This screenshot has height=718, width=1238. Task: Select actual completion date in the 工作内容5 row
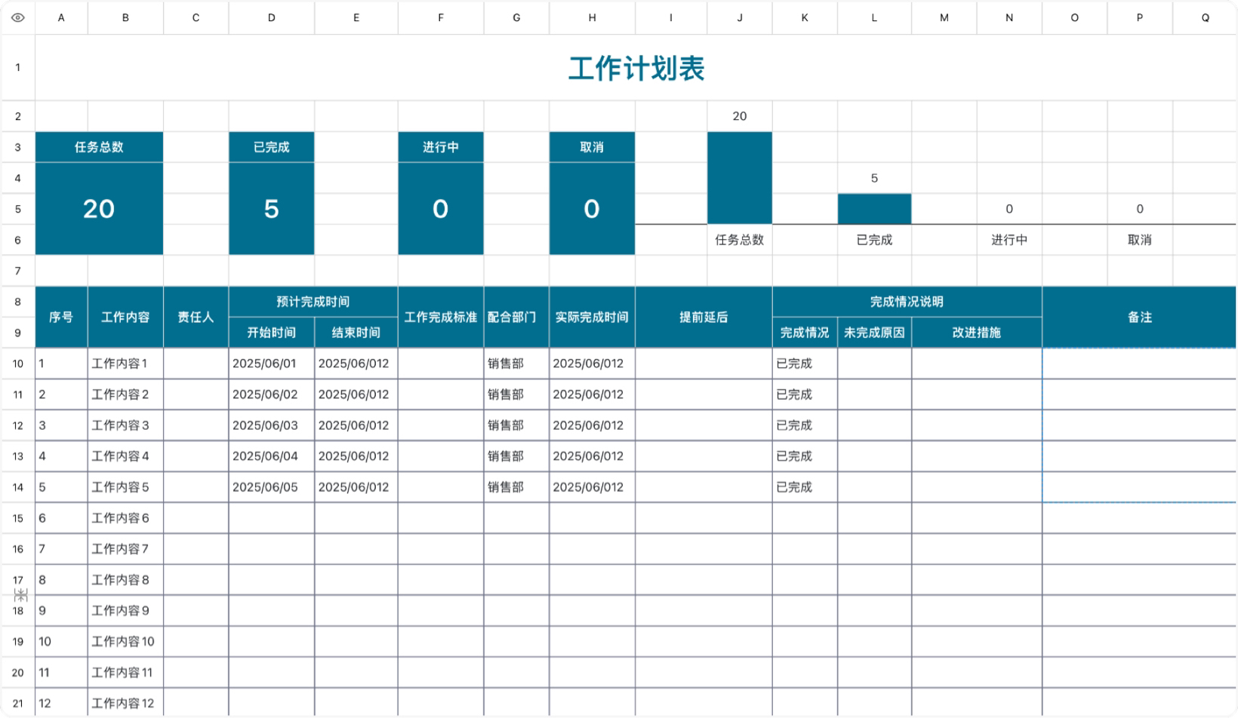(592, 487)
